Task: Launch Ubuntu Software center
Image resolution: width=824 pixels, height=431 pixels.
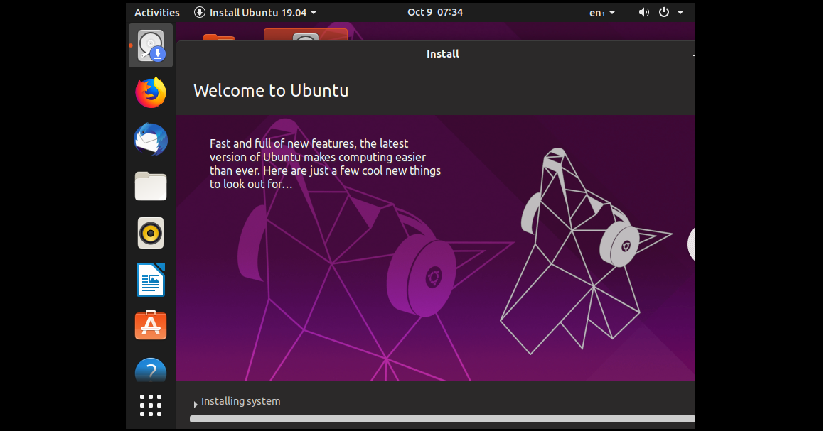Action: 150,325
